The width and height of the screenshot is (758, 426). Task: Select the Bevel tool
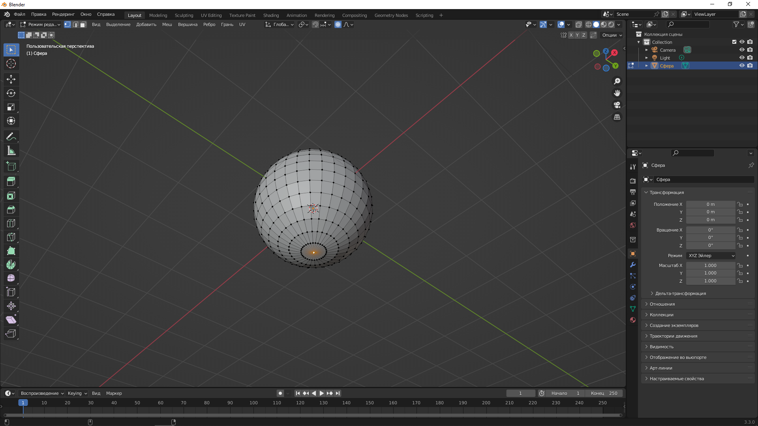coord(11,209)
